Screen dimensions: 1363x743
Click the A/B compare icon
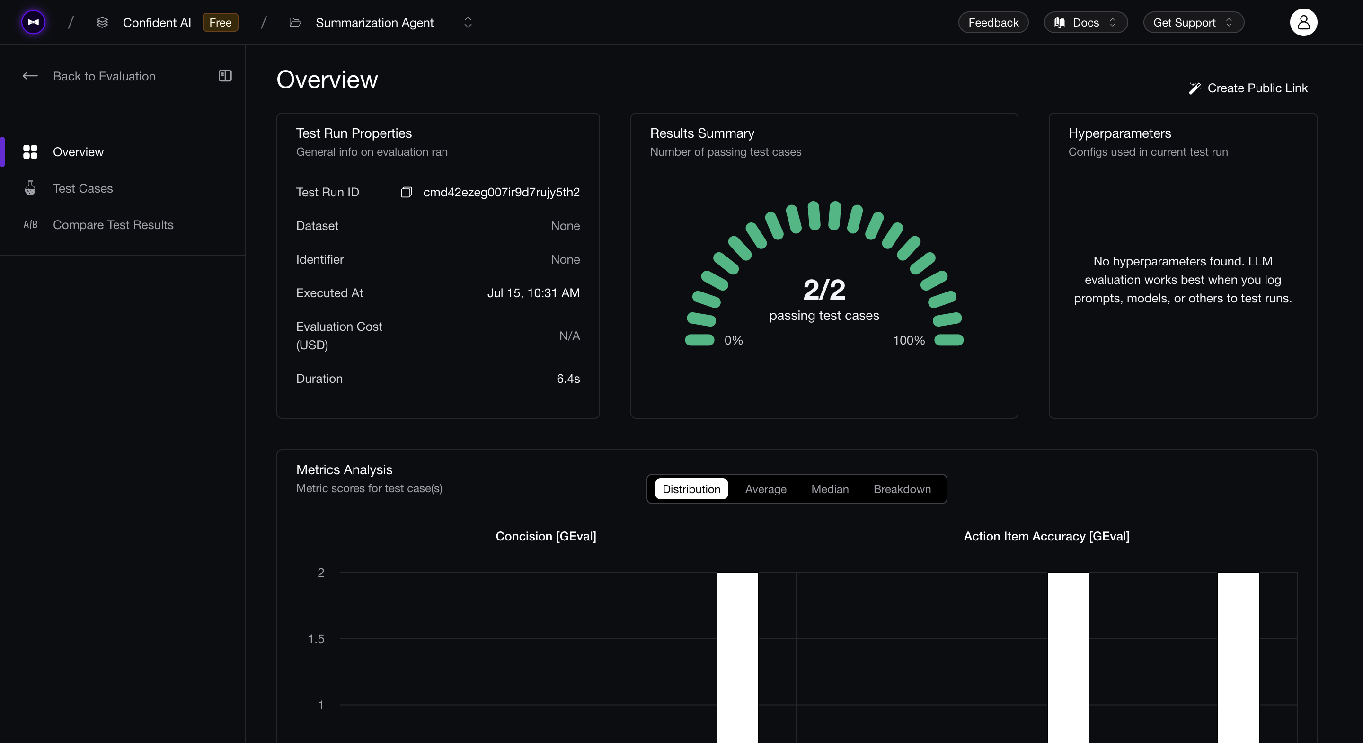click(30, 224)
